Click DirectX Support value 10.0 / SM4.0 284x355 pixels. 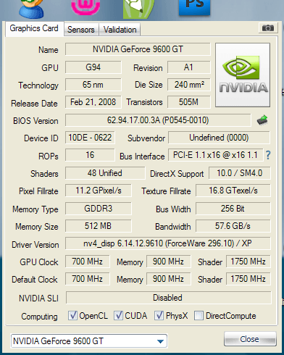pyautogui.click(x=240, y=173)
